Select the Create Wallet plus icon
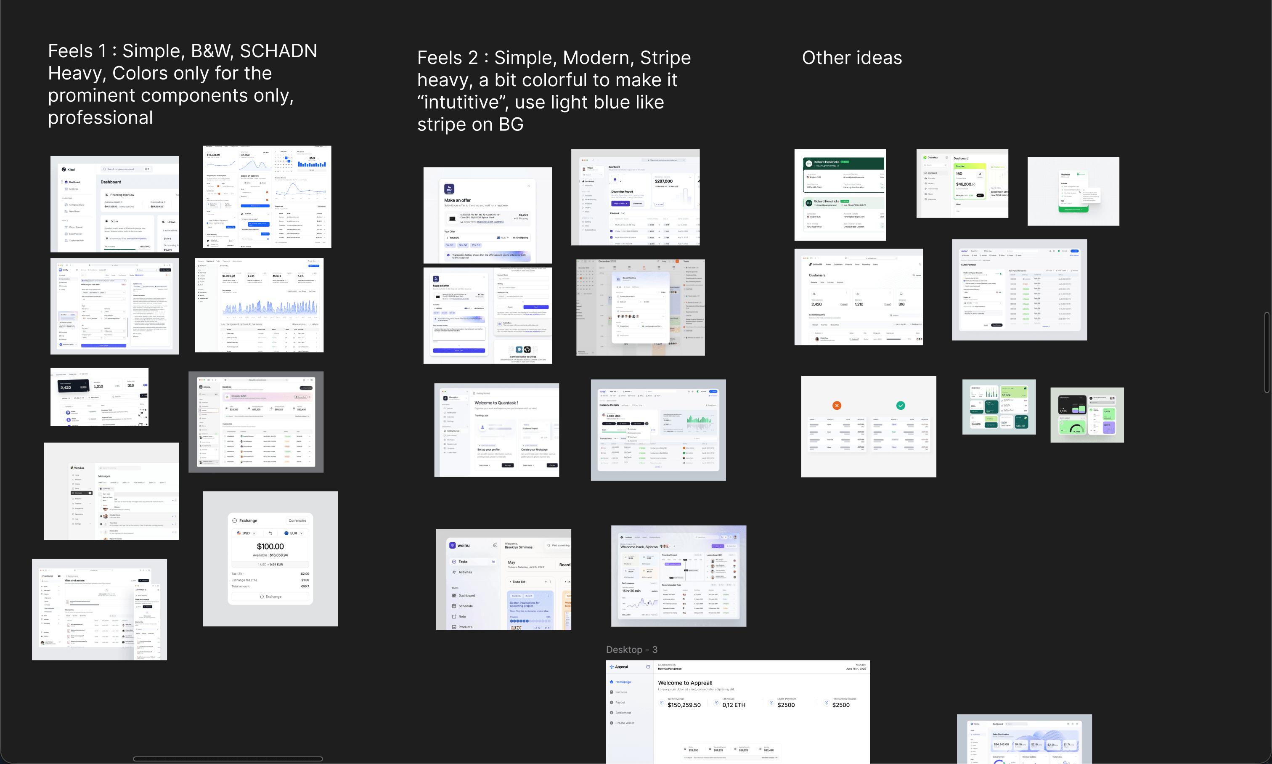This screenshot has width=1272, height=764. [612, 723]
